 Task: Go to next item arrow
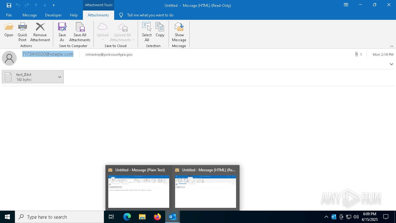click(x=45, y=5)
